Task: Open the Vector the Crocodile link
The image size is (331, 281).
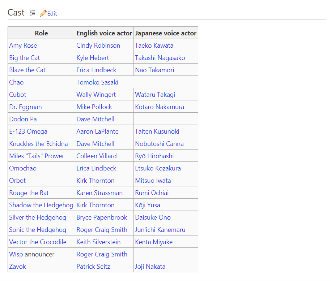Action: tap(38, 242)
